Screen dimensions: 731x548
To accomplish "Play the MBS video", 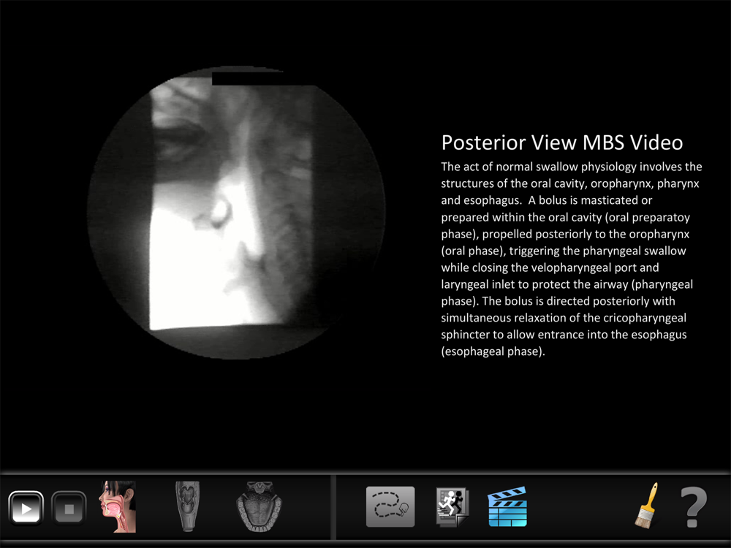I will 26,508.
